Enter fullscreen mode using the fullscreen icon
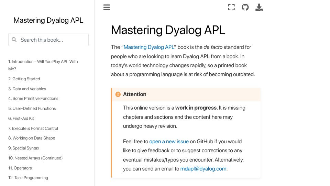 [x=231, y=7]
